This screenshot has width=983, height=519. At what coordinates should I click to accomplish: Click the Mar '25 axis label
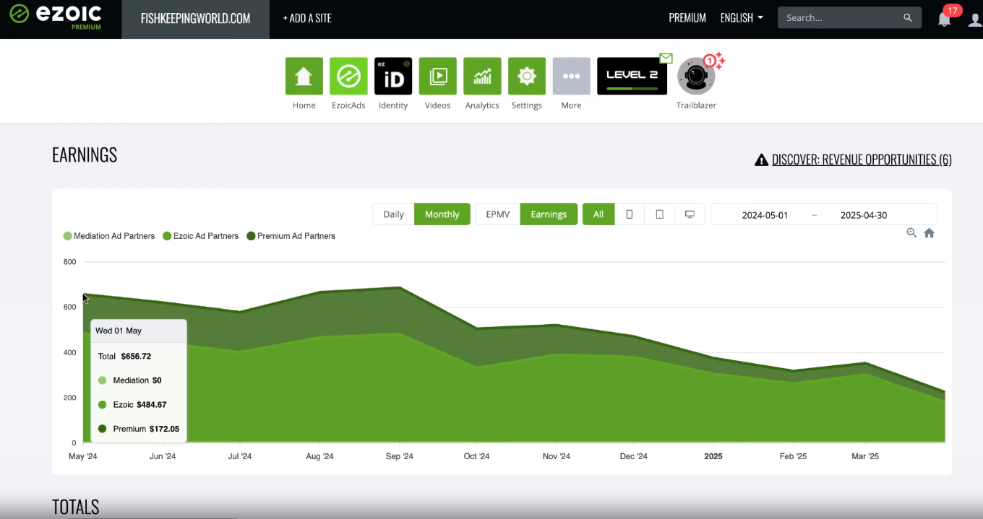tap(865, 456)
